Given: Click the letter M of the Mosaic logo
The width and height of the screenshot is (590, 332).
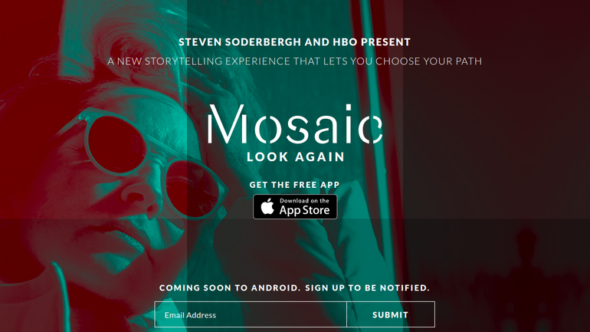Looking at the screenshot, I should (228, 124).
